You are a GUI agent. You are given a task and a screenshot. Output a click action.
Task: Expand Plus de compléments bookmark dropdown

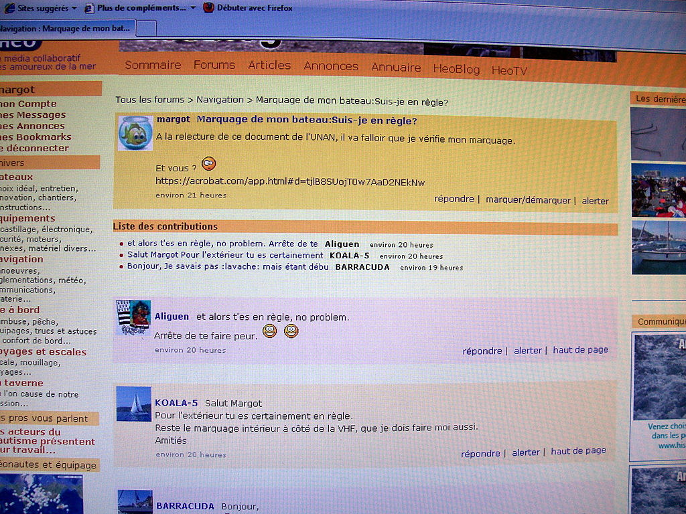click(140, 8)
